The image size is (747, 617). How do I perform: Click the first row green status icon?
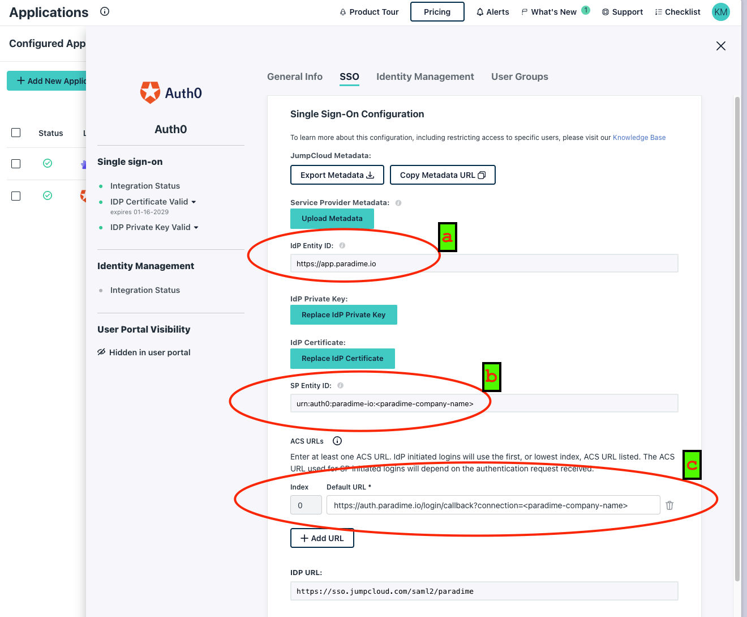click(x=48, y=163)
